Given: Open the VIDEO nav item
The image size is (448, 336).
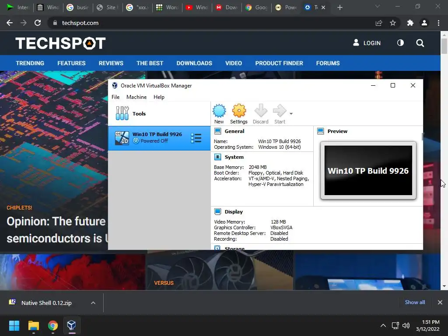Looking at the screenshot, I should [x=234, y=63].
